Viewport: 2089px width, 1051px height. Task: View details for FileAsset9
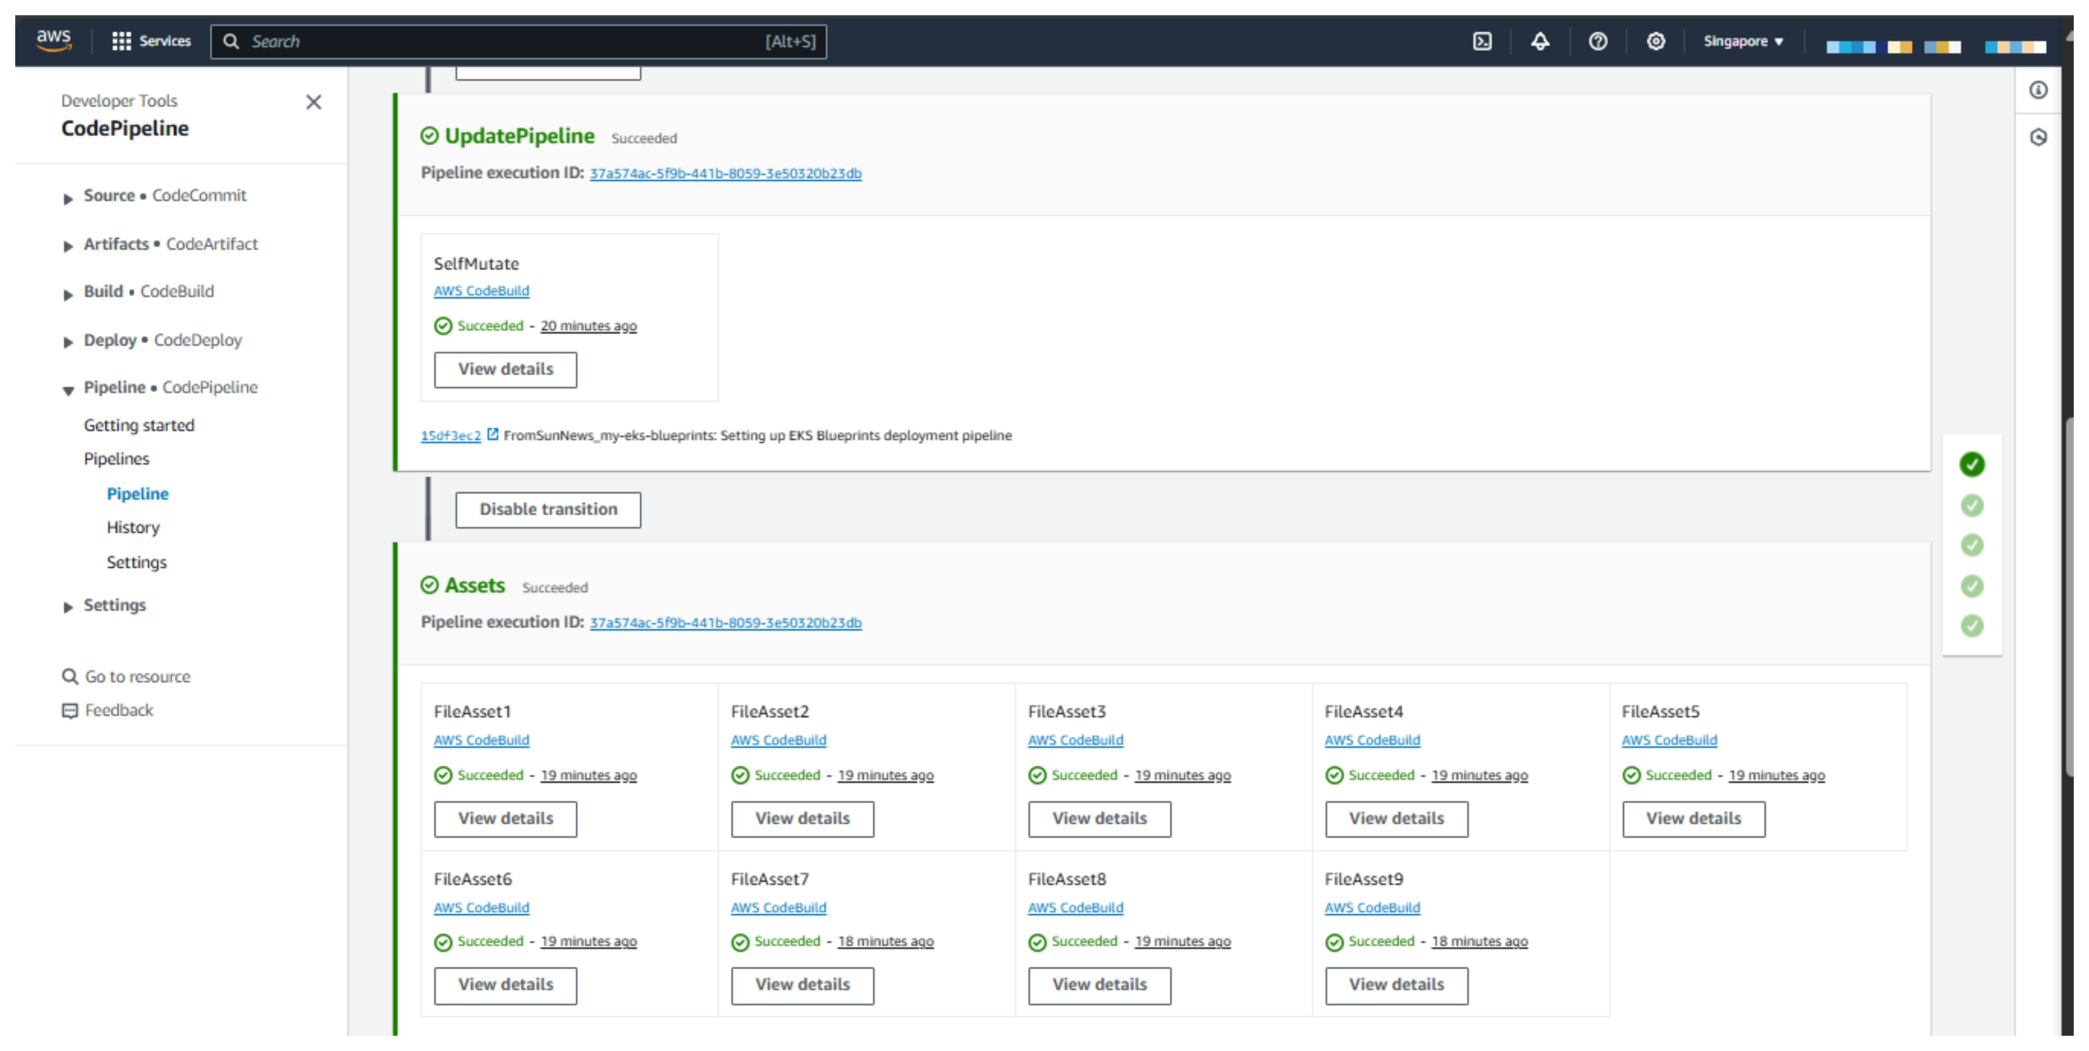click(x=1396, y=986)
